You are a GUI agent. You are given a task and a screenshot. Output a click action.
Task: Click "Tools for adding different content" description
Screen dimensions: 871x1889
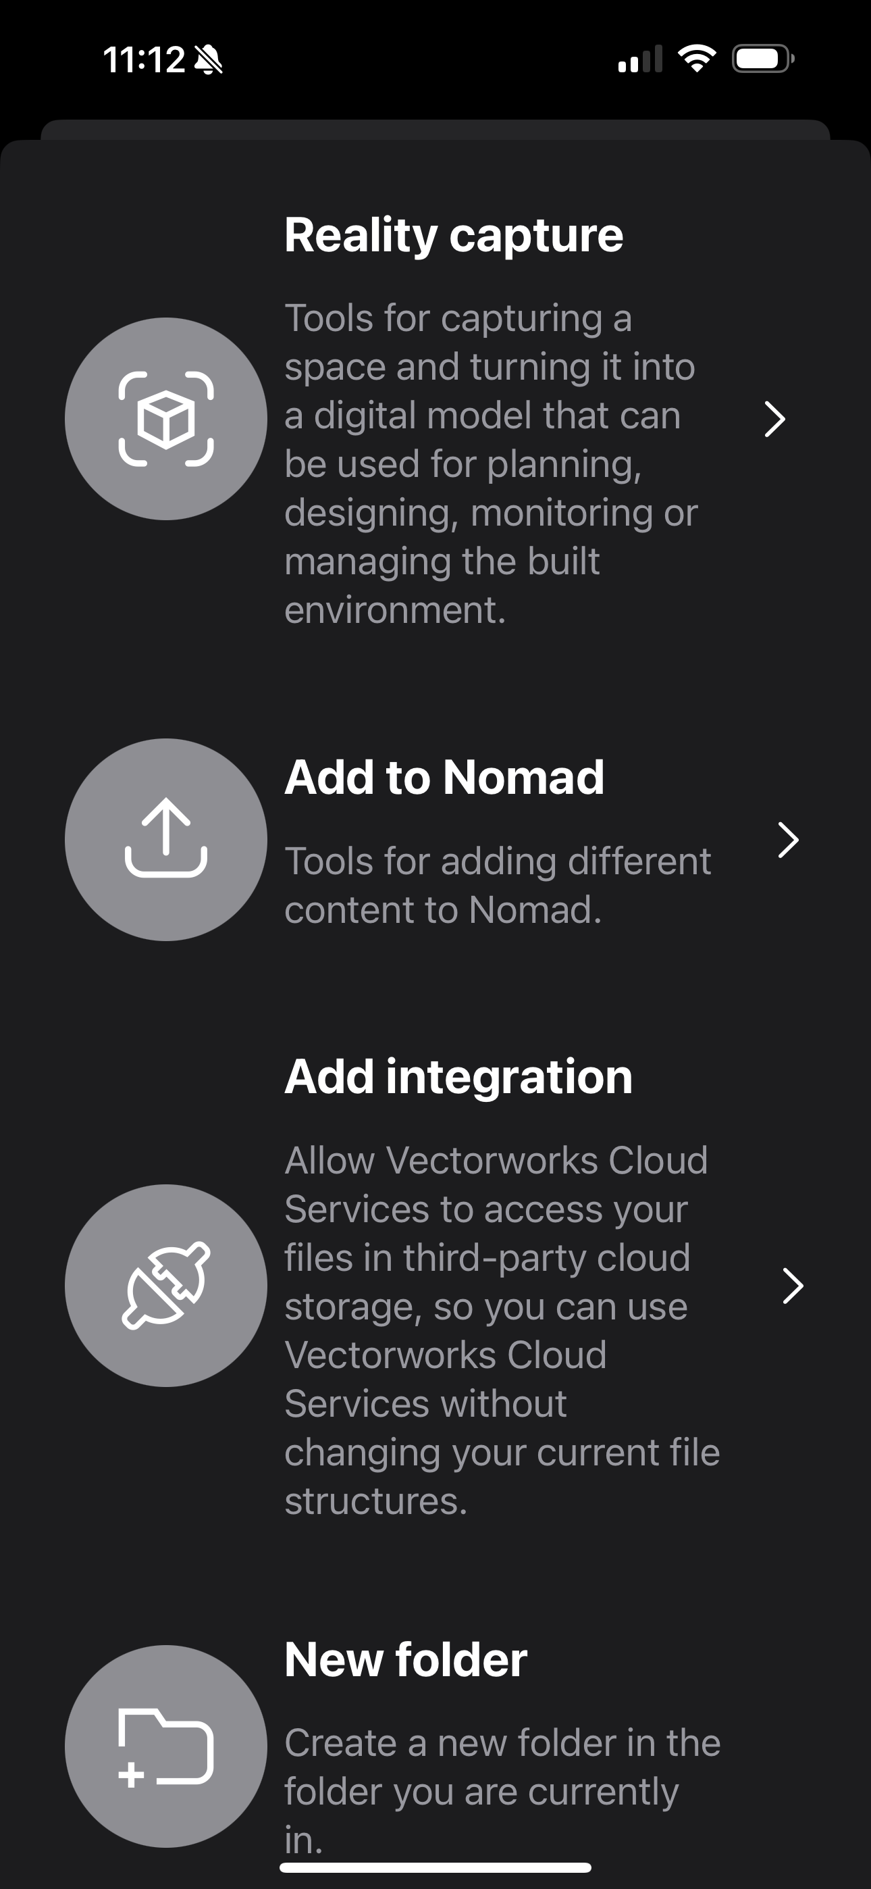[497, 885]
